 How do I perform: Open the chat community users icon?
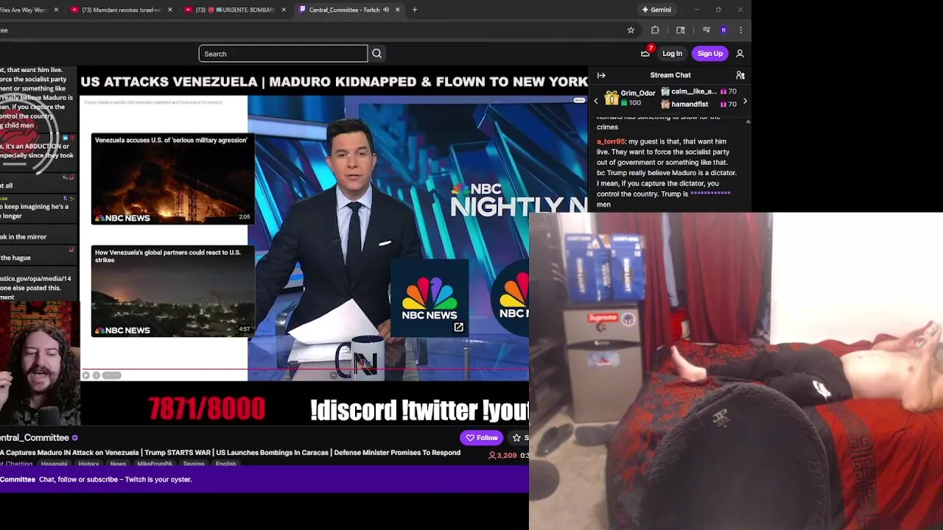click(740, 75)
